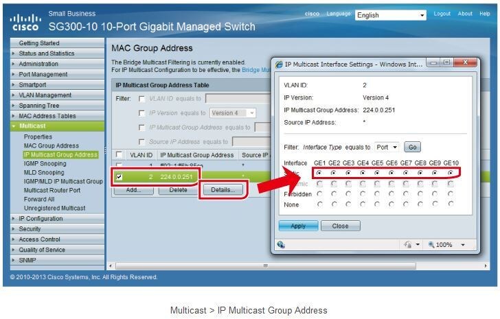Click the horizontal scrollbar left arrow
This screenshot has width=500, height=319.
coord(111,266)
